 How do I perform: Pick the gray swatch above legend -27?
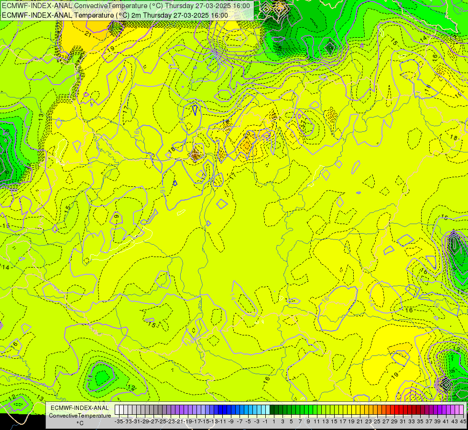pos(156,410)
